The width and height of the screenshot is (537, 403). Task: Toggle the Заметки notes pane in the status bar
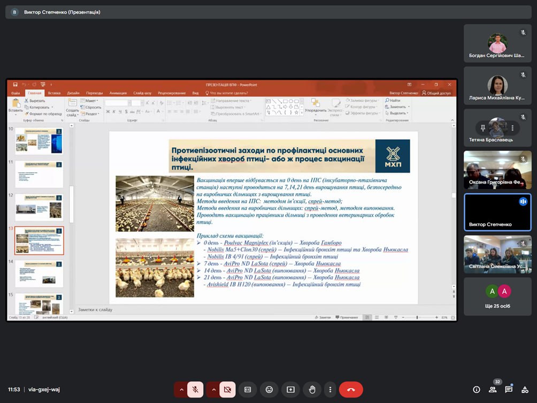(323, 318)
